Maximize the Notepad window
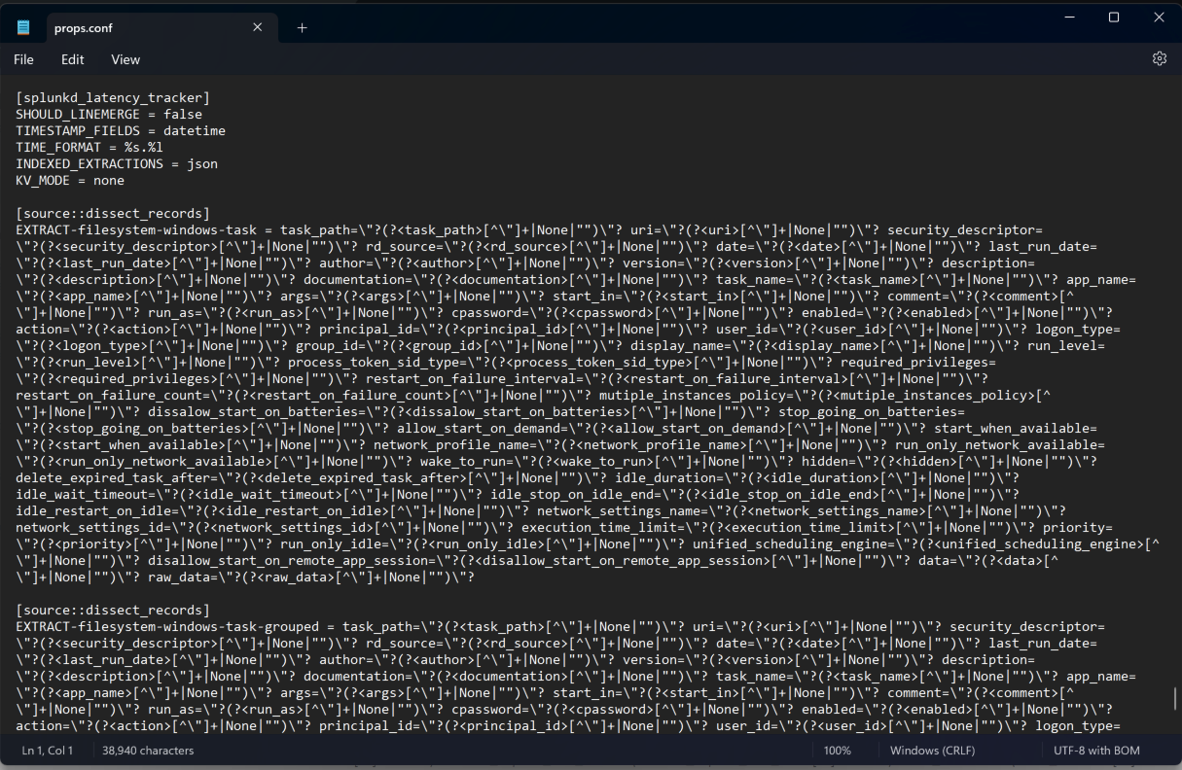Viewport: 1182px width, 770px height. pos(1114,17)
